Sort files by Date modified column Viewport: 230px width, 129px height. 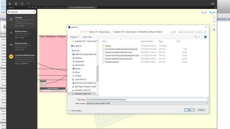coord(147,41)
